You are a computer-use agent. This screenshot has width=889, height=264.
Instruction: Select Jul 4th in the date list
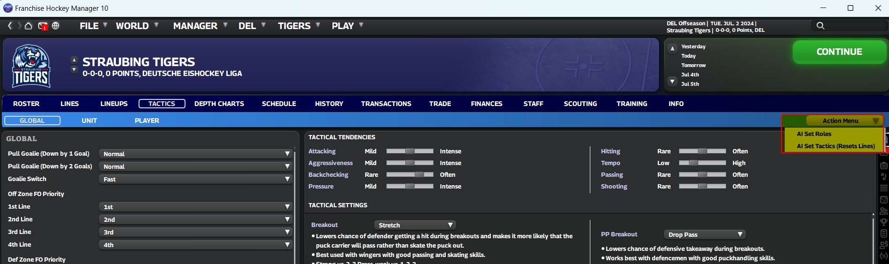click(690, 75)
